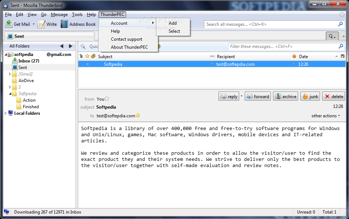Click the forward button

tap(258, 96)
